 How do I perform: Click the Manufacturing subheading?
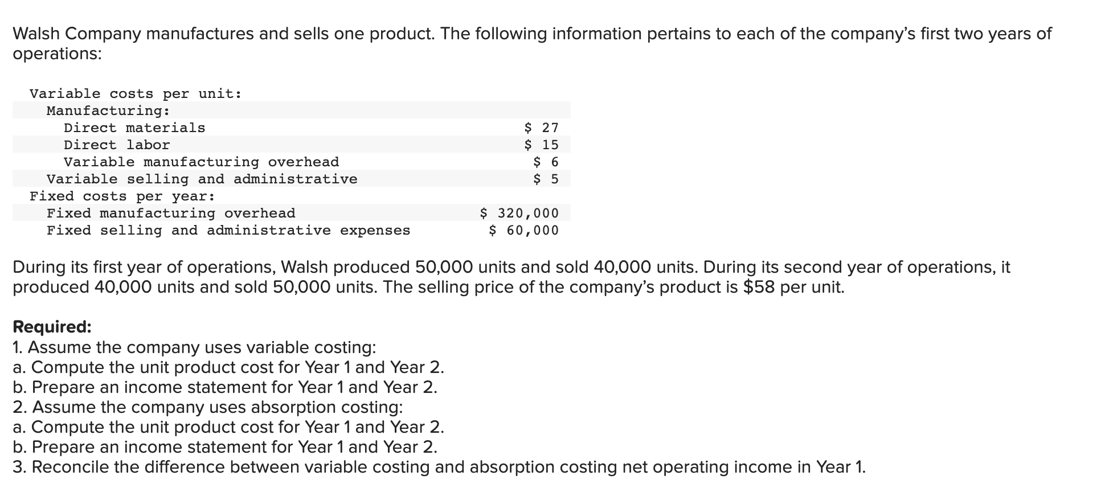(108, 110)
